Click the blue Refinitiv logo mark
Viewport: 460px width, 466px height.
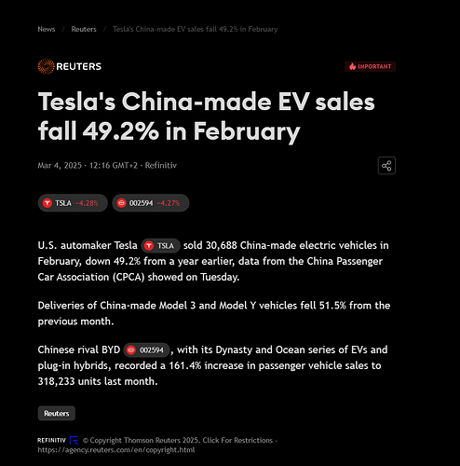(74, 440)
